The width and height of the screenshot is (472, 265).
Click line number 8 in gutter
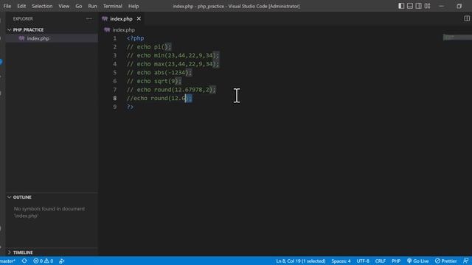pos(115,98)
